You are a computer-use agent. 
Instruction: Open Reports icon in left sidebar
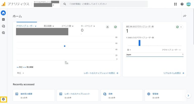tap(3, 19)
